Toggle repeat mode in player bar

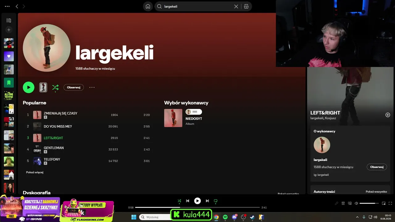[x=216, y=201]
